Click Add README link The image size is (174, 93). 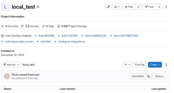pos(44,36)
